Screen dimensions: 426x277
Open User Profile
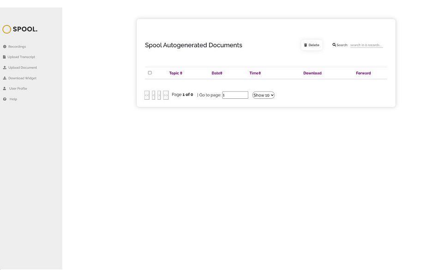pos(18,88)
